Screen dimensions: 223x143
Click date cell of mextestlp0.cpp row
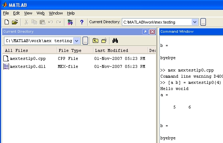[x=120, y=58]
